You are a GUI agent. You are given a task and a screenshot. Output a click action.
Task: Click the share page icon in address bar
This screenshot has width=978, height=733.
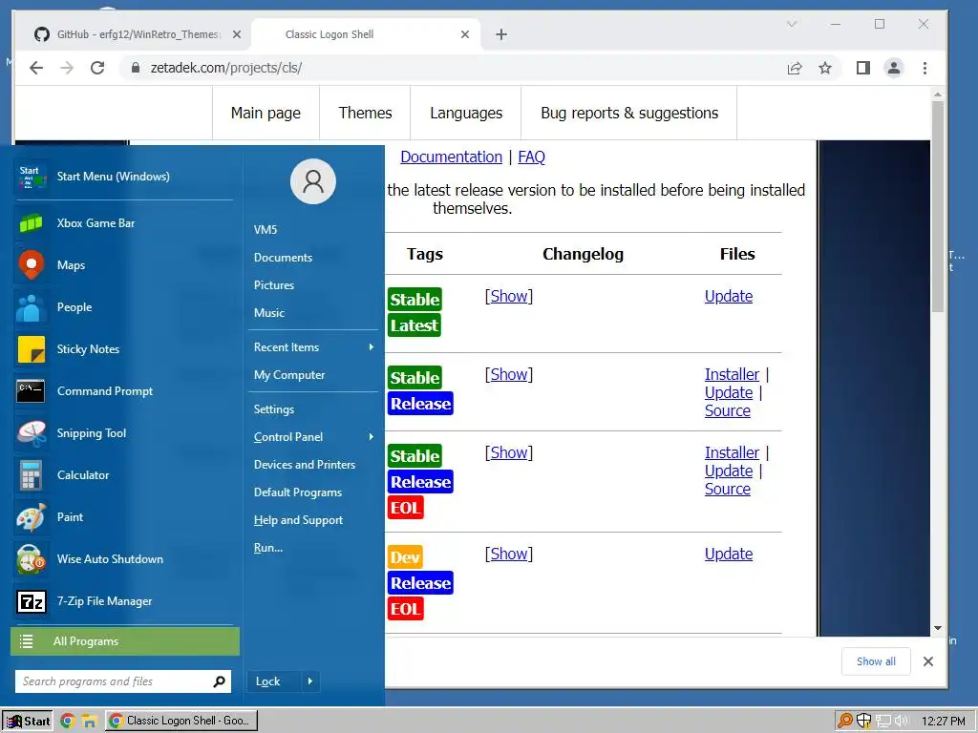pos(794,68)
